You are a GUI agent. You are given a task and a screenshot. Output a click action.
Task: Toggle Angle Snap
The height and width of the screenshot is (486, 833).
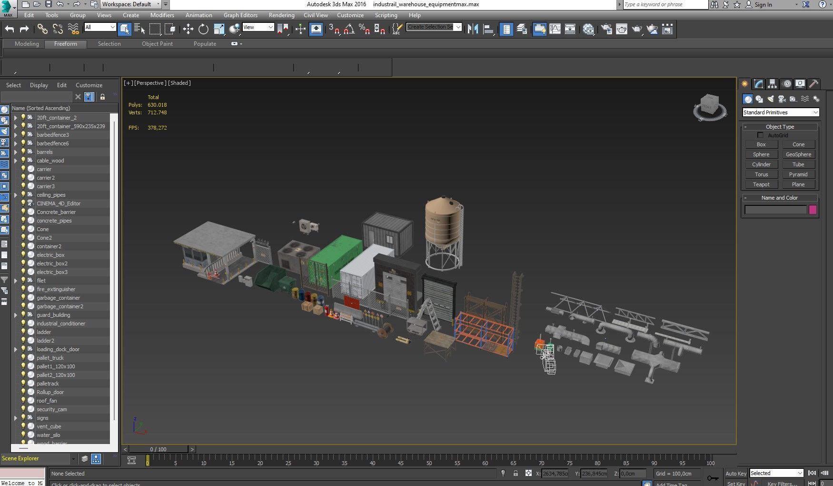(x=349, y=29)
